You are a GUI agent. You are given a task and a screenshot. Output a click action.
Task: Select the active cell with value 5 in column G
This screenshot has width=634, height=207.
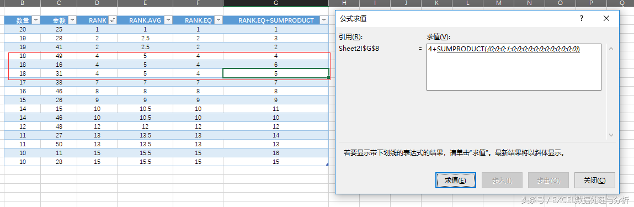pyautogui.click(x=276, y=73)
